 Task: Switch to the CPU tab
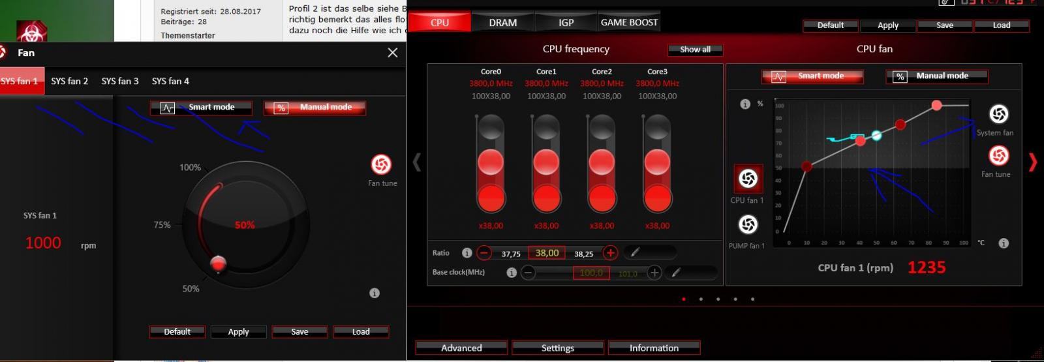click(439, 22)
